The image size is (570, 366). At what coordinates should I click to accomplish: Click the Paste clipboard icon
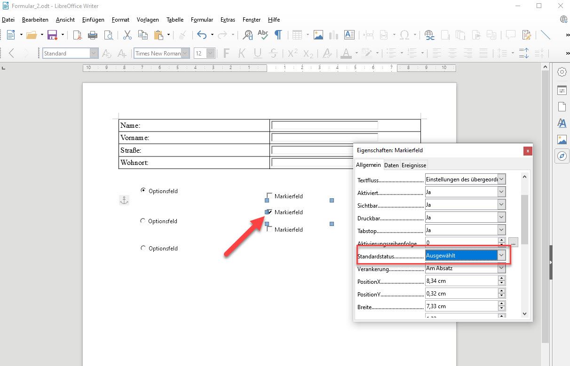tap(158, 35)
